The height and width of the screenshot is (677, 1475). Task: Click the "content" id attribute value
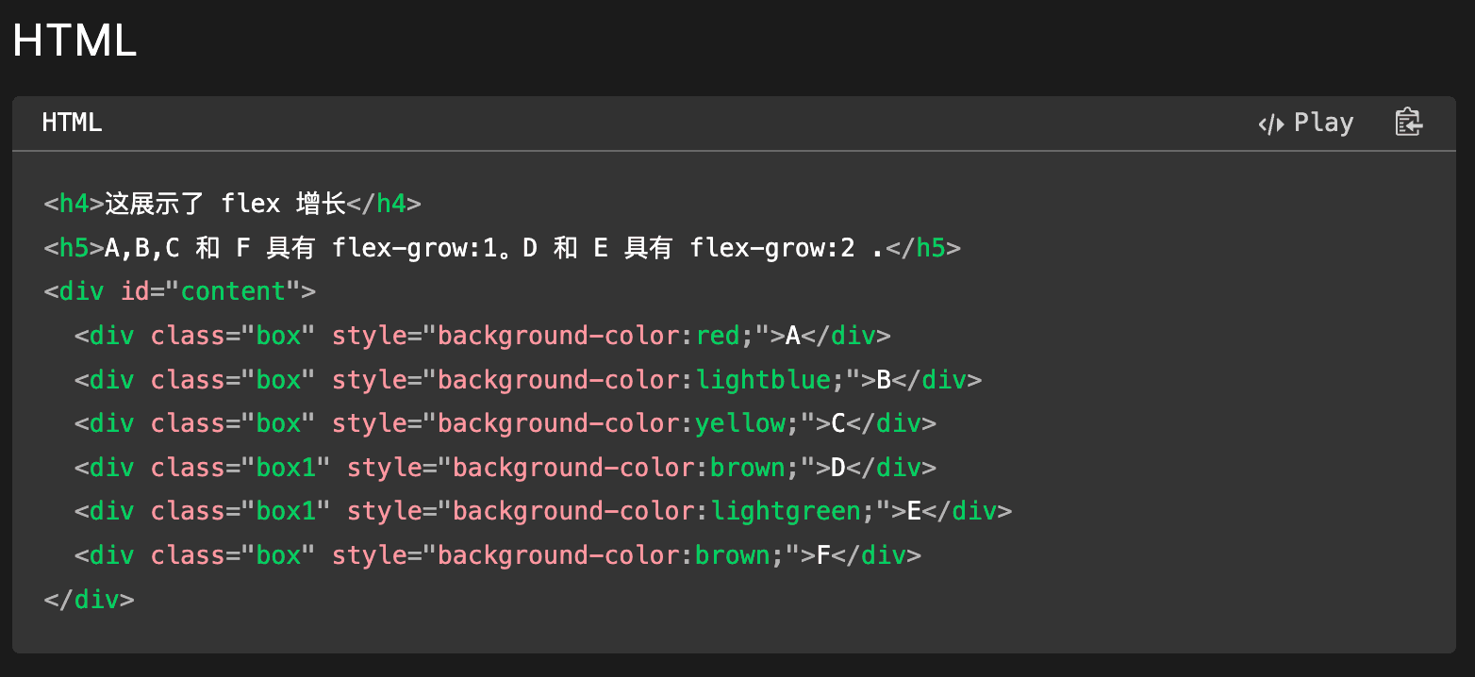pyautogui.click(x=233, y=291)
